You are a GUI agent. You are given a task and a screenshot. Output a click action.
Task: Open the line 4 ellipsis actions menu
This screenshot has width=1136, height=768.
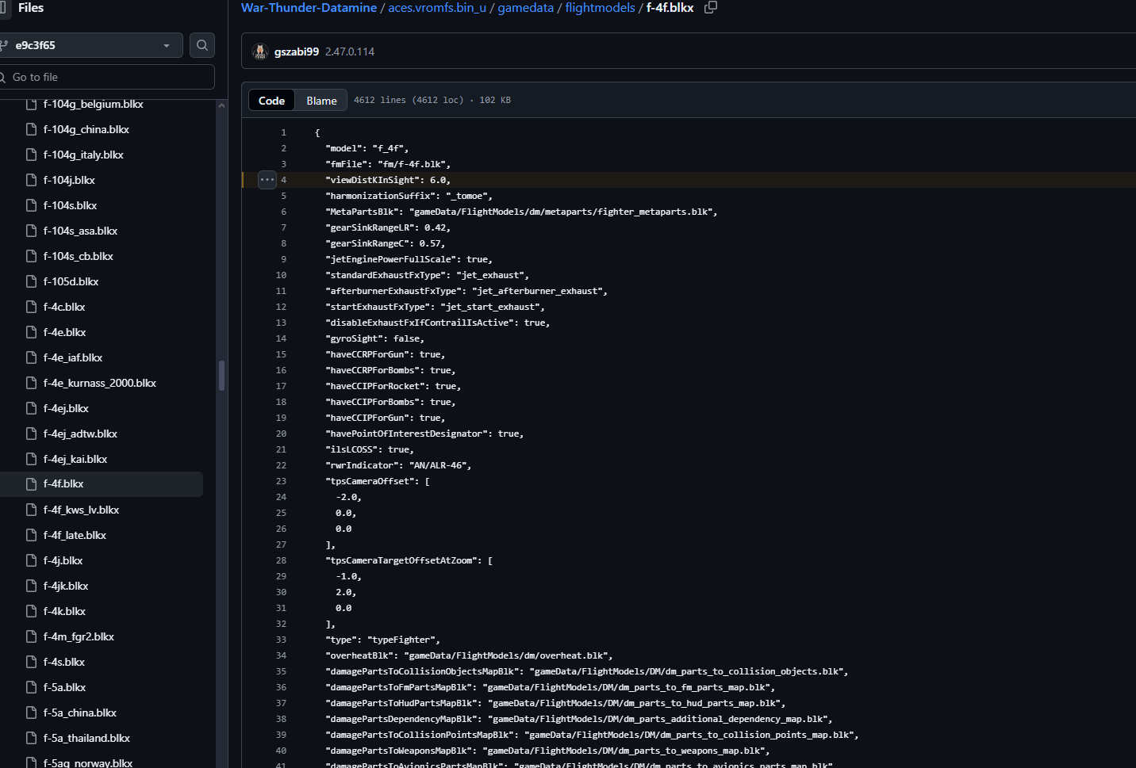(x=267, y=180)
